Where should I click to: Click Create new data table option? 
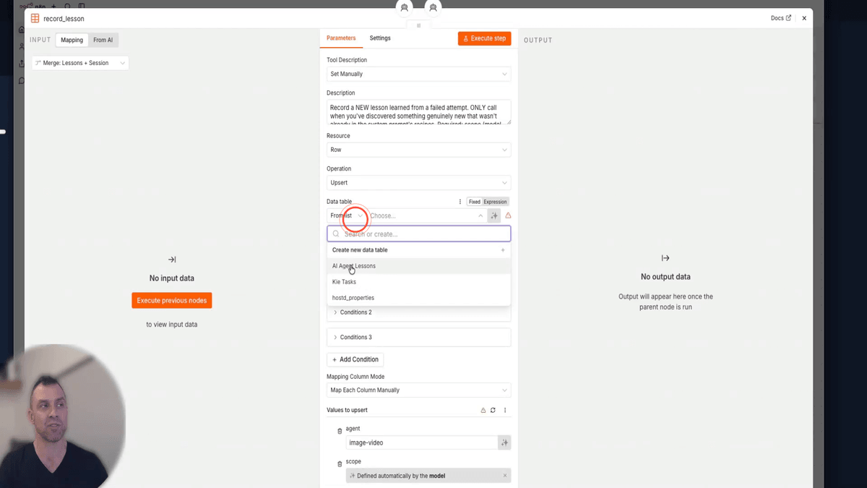(x=360, y=250)
